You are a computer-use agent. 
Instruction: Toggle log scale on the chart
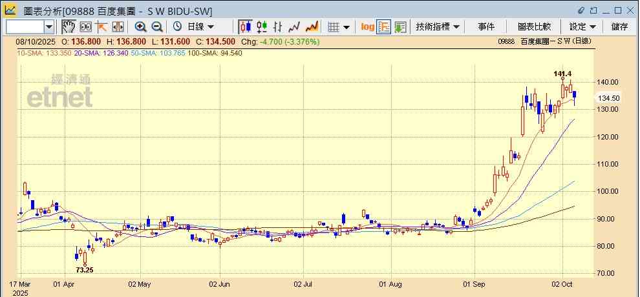click(x=367, y=26)
